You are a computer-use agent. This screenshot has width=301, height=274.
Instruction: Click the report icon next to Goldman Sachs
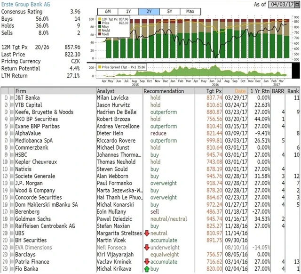tap(12, 206)
